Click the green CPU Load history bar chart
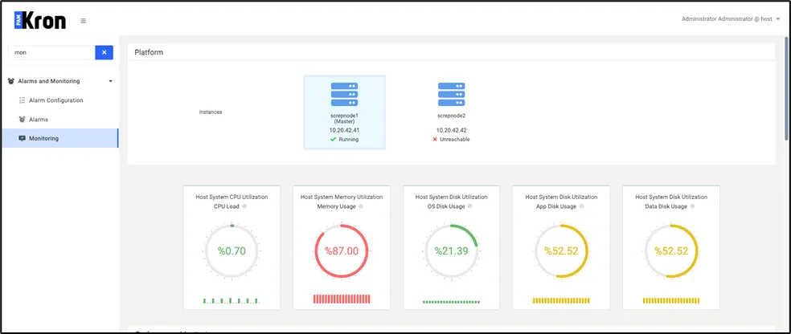791x334 pixels. [232, 301]
